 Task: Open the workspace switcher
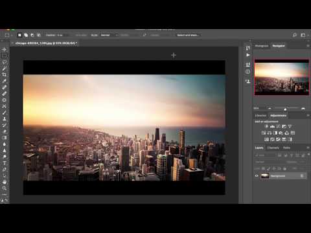(303, 35)
